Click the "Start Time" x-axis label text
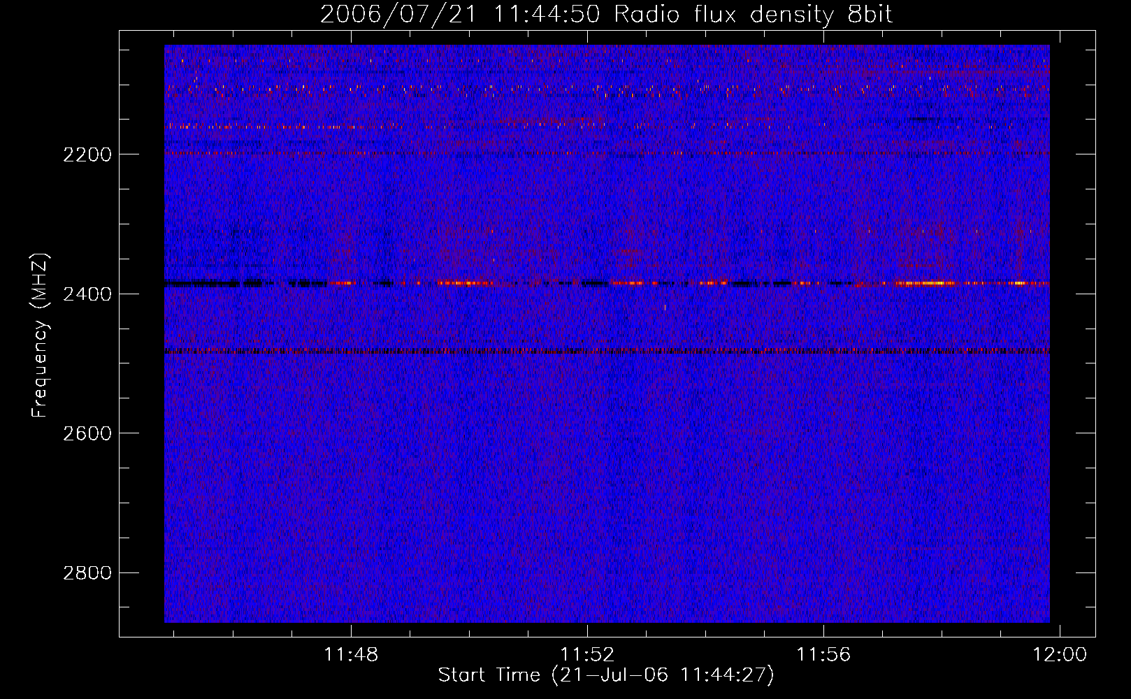This screenshot has width=1131, height=699. coord(489,675)
